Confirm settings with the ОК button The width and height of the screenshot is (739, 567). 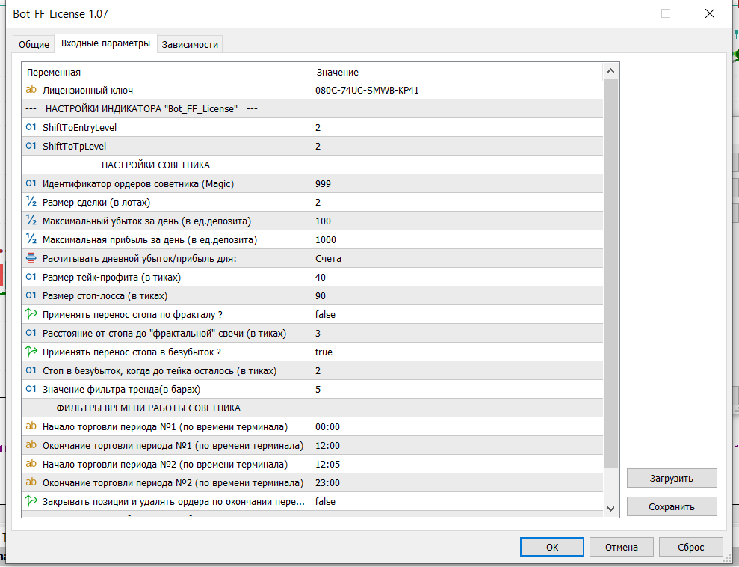click(552, 548)
